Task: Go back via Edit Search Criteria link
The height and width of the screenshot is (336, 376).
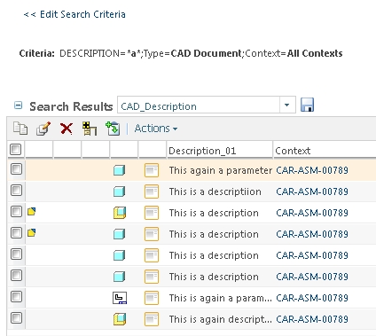Action: (x=74, y=14)
